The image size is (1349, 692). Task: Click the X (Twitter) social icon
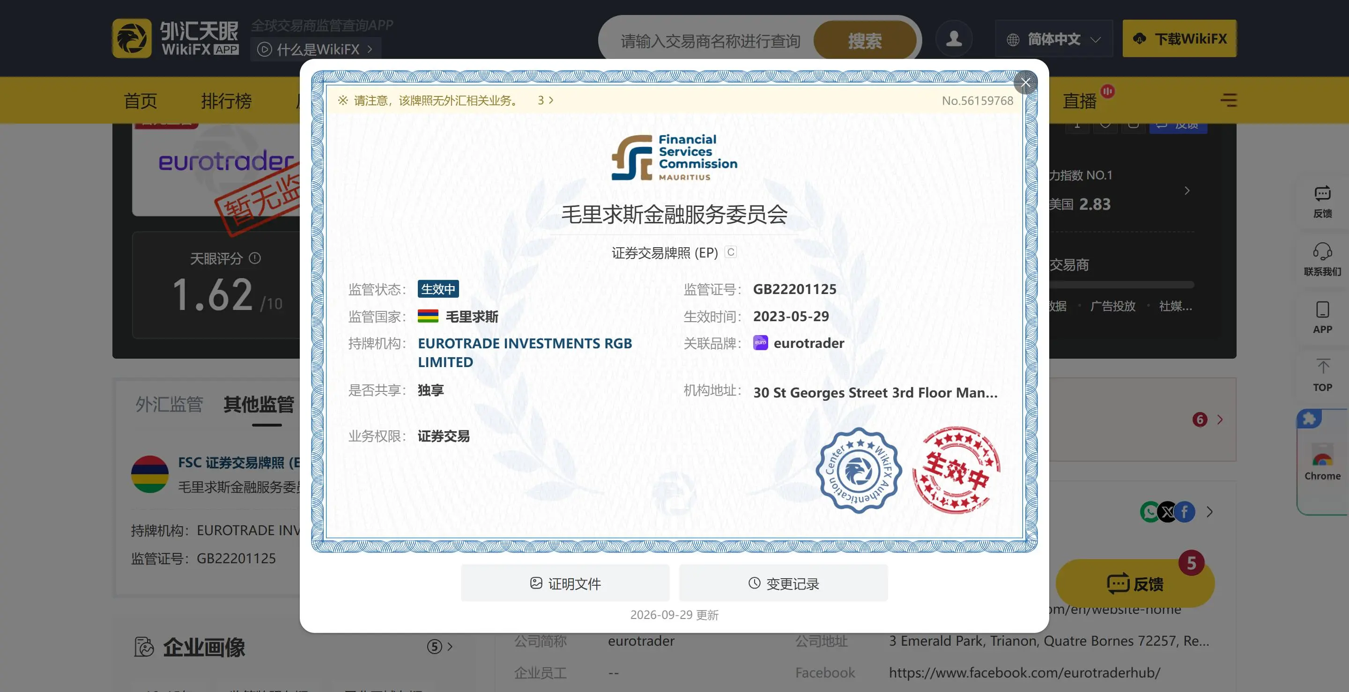(1167, 512)
